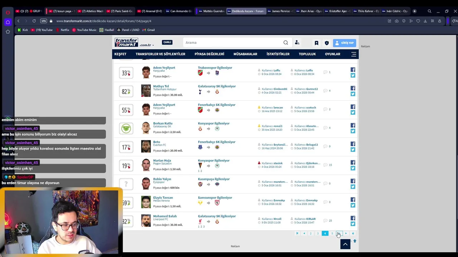This screenshot has height=257, width=458.
Task: Switch to the Arsenal (0-0) tab
Action: (x=150, y=11)
